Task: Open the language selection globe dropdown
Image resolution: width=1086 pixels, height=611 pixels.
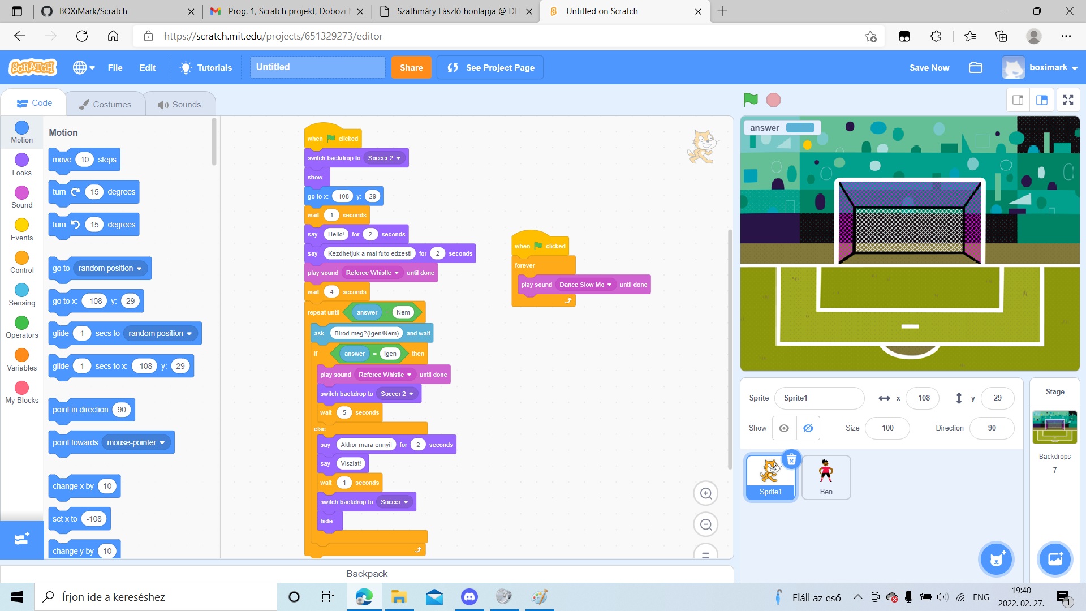Action: tap(83, 67)
